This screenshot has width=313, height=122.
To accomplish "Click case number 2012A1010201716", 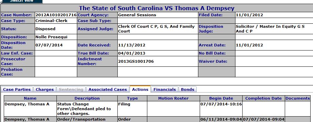I will 56,15.
